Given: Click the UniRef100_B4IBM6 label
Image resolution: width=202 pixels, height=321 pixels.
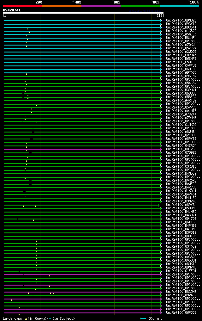Looking at the screenshot, I should pyautogui.click(x=181, y=229).
